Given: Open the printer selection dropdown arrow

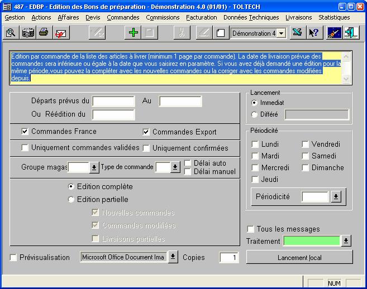Looking at the screenshot, I should click(x=173, y=257).
